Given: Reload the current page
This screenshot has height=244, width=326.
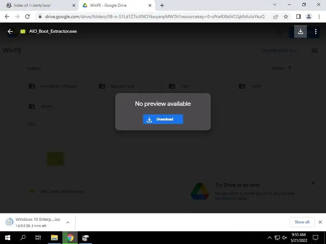Looking at the screenshot, I should pyautogui.click(x=27, y=17).
